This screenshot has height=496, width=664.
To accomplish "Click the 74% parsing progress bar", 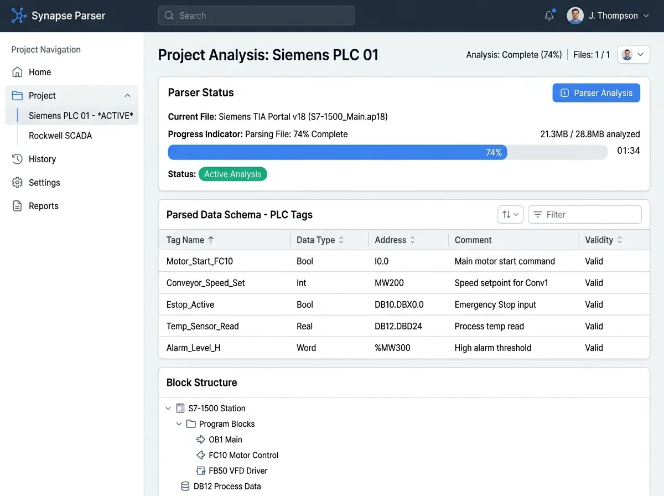I will [x=387, y=152].
